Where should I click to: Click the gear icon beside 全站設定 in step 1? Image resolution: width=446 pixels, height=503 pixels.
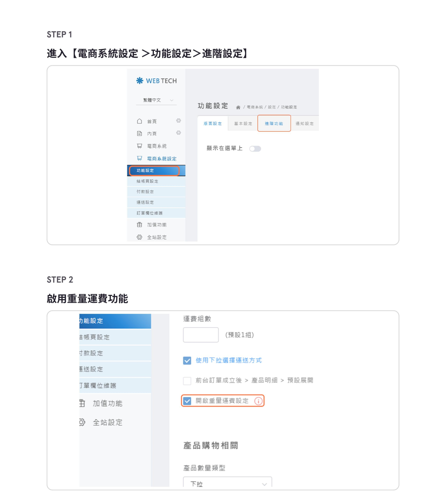[x=139, y=237]
